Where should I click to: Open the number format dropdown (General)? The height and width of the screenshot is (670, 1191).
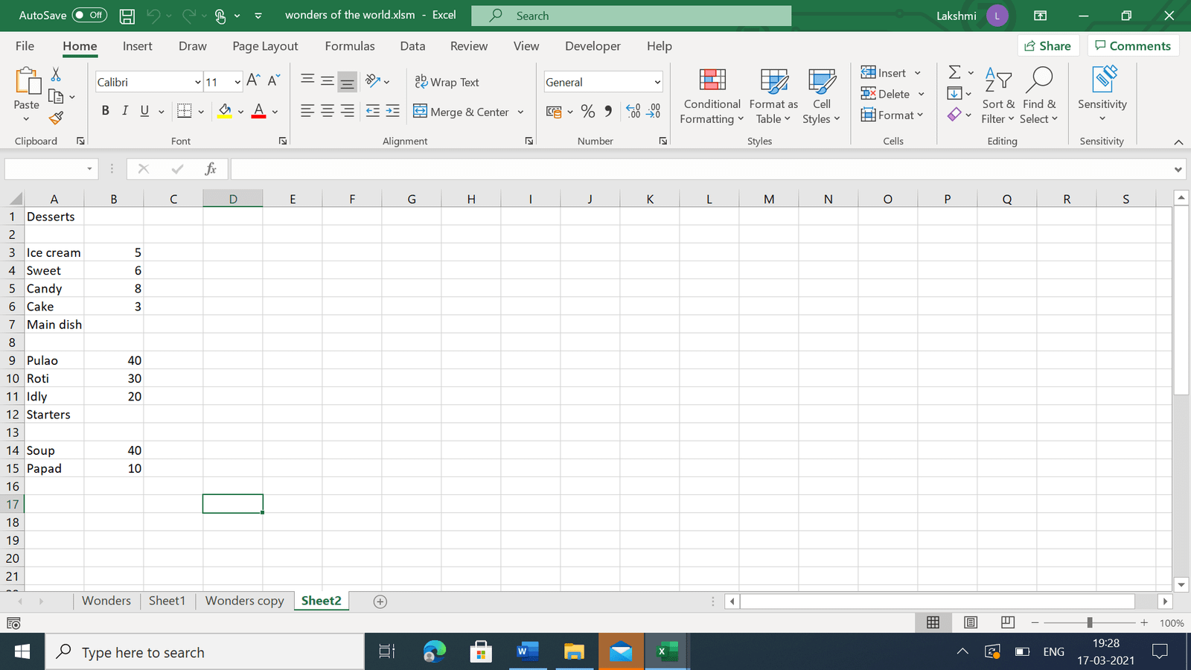(x=657, y=82)
